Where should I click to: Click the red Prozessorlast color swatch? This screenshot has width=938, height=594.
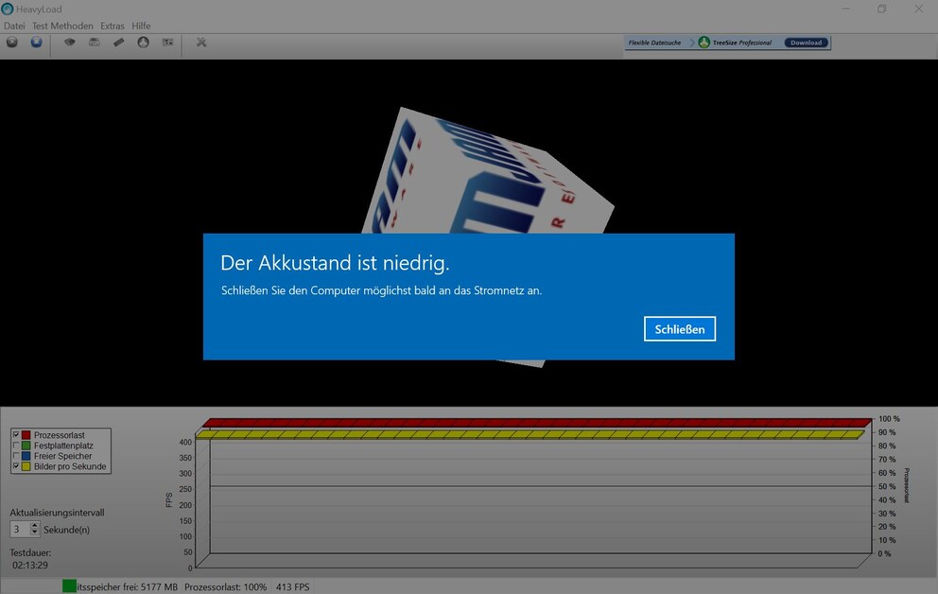point(26,435)
